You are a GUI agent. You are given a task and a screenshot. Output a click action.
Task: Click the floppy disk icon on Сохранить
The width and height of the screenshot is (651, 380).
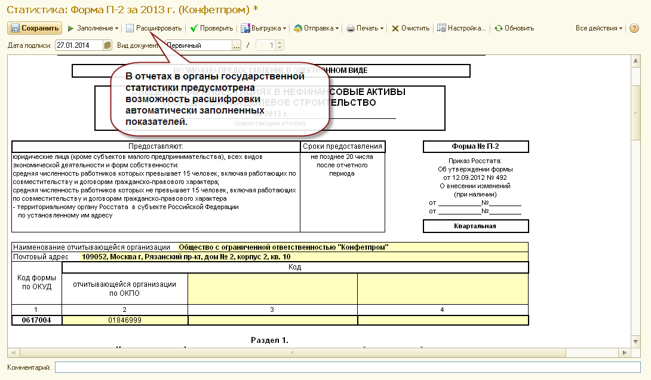15,28
